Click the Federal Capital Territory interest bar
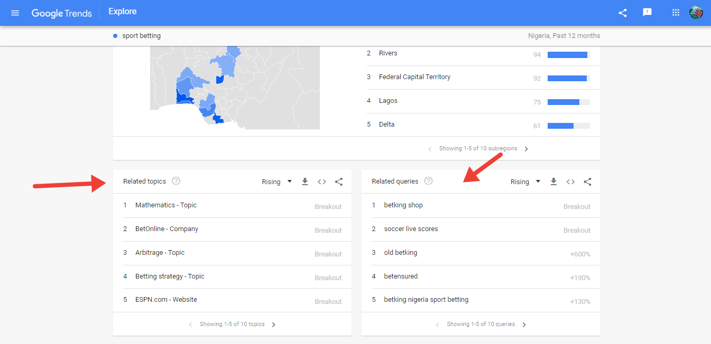This screenshot has width=711, height=344. click(x=569, y=79)
